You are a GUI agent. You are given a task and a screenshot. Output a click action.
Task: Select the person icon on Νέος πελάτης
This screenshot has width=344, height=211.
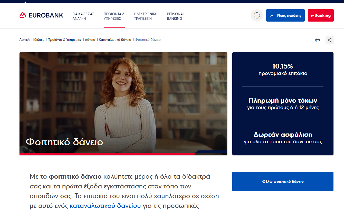click(272, 15)
